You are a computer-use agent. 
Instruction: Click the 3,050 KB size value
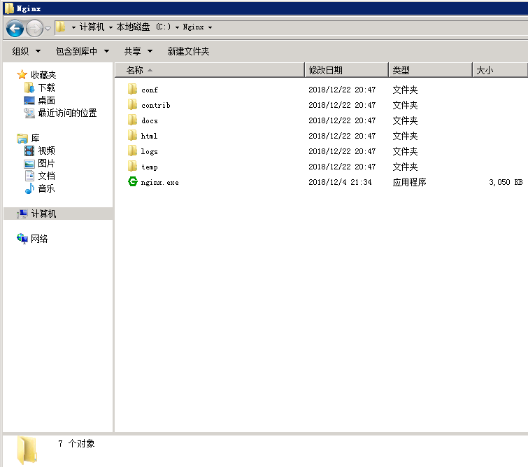[x=506, y=182]
